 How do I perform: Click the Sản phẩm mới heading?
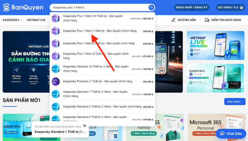(21, 100)
